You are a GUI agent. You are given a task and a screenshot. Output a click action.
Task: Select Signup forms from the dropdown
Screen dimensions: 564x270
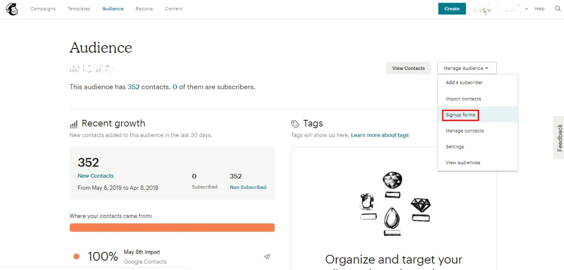click(x=460, y=115)
